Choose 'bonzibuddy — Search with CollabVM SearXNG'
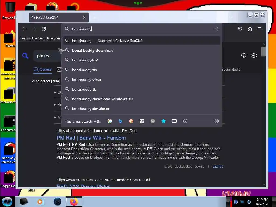The height and width of the screenshot is (207, 276). pyautogui.click(x=142, y=41)
